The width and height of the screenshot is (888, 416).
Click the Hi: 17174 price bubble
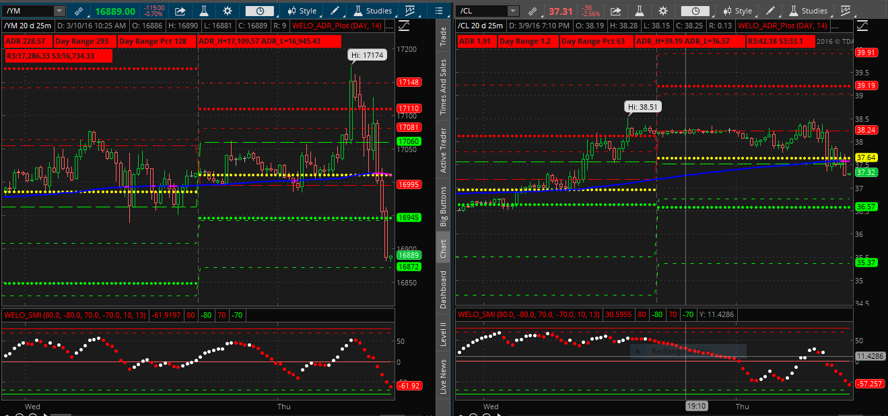(x=368, y=55)
